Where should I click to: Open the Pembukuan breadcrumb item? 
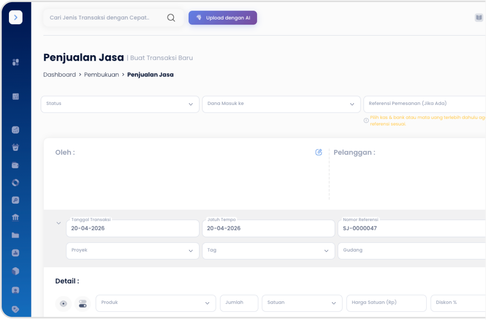pos(102,74)
